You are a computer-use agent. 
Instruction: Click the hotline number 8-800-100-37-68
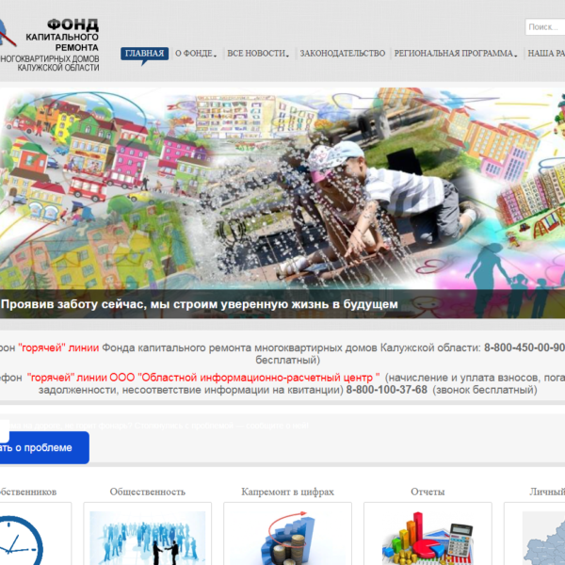coord(387,390)
